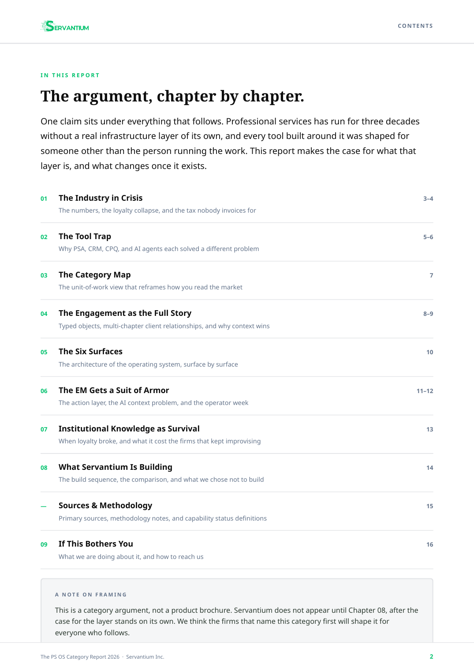The width and height of the screenshot is (474, 671).
Task: Click chapter number 05
Action: (x=44, y=352)
